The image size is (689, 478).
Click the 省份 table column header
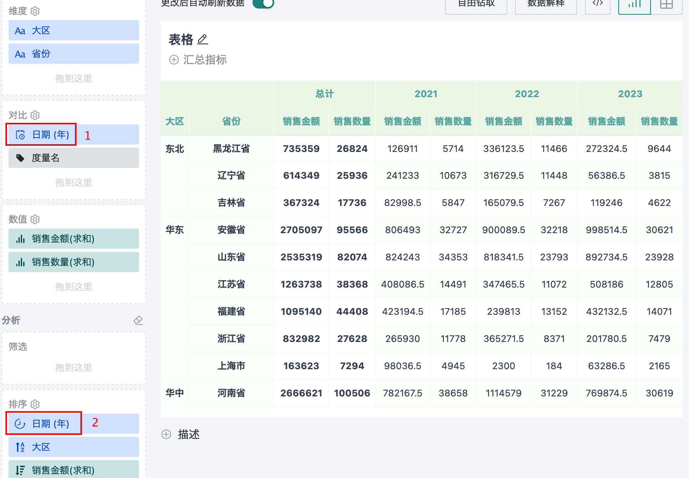[231, 121]
